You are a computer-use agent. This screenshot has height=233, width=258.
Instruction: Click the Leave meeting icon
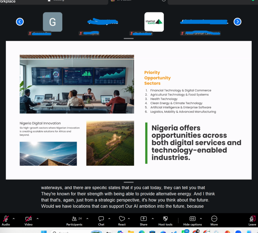point(252,219)
